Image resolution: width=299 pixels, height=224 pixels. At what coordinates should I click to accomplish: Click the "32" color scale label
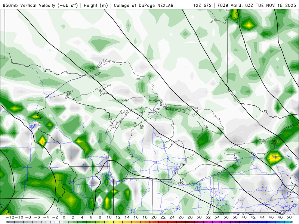click(x=208, y=217)
